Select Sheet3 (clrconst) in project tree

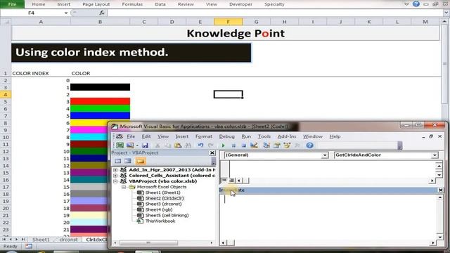[x=163, y=204]
